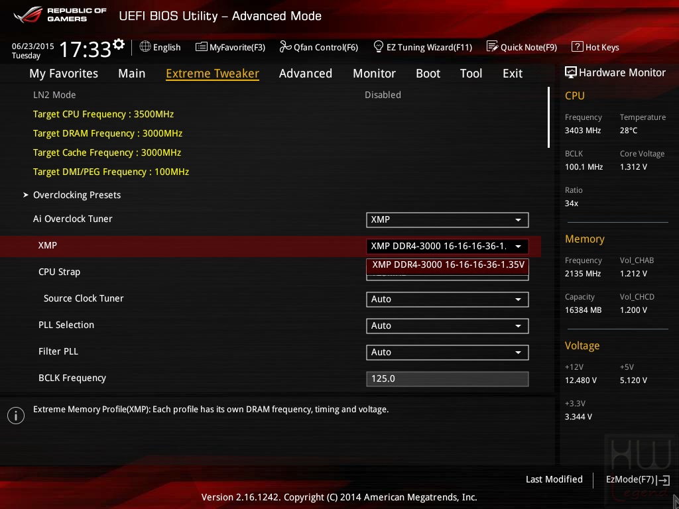This screenshot has height=509, width=679.
Task: Click the settings list scrollbar
Action: pyautogui.click(x=548, y=117)
